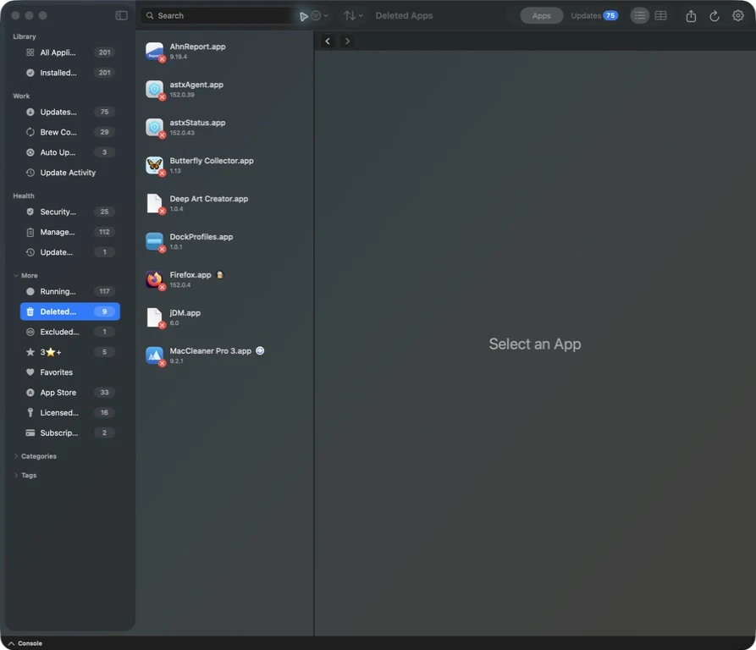Open Update... item with badge 1
This screenshot has width=756, height=650.
(x=70, y=252)
